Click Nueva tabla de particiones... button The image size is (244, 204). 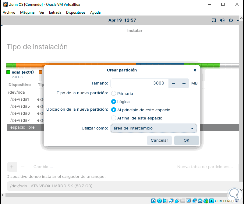click(x=205, y=167)
